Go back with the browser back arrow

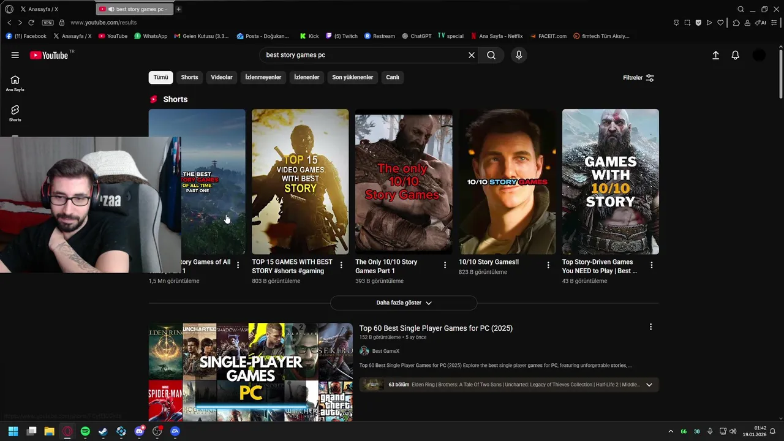click(x=9, y=23)
